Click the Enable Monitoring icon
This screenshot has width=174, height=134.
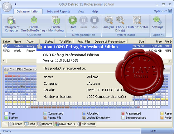tap(56, 20)
